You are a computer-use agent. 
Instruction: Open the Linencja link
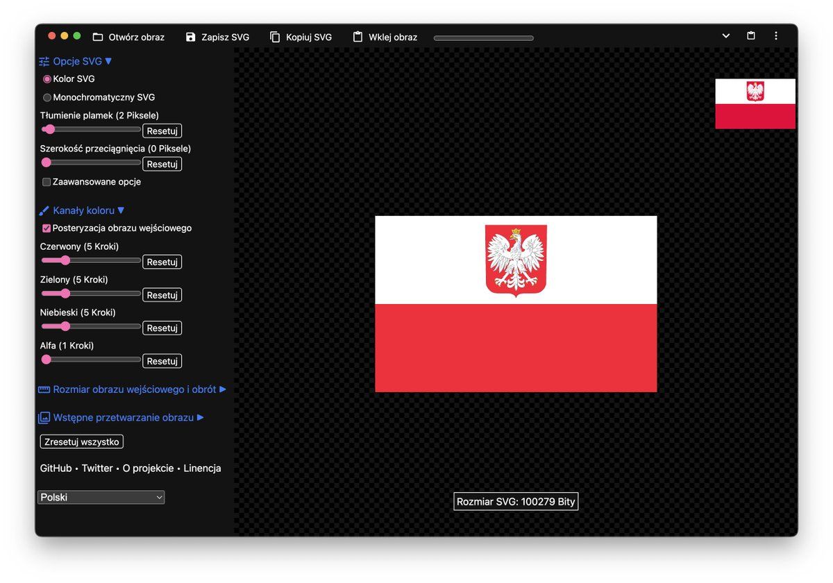(203, 468)
